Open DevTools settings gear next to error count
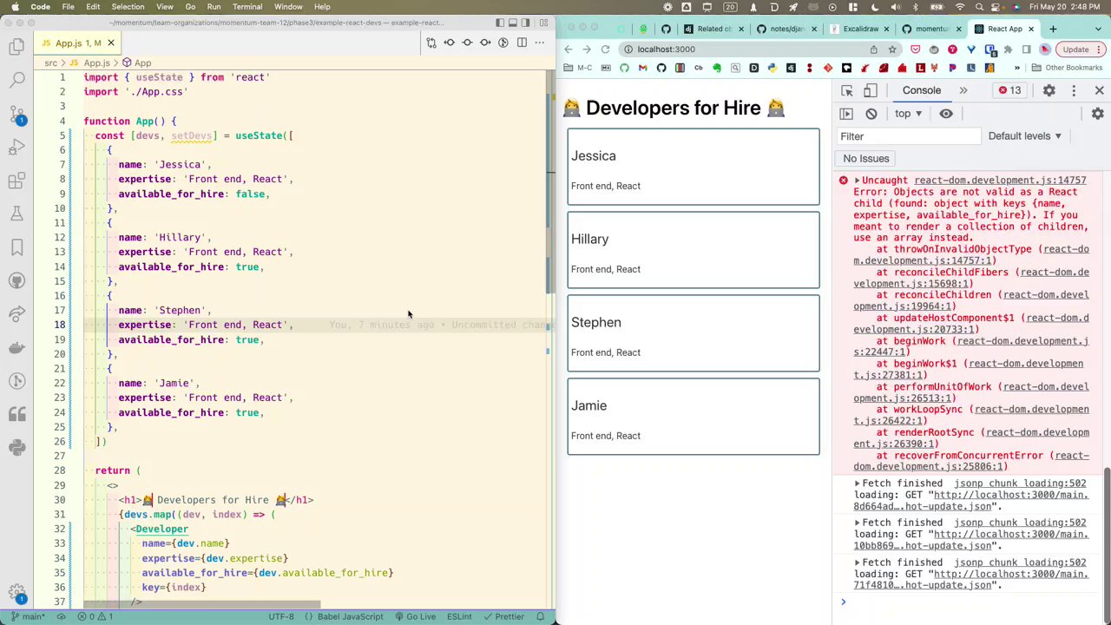The height and width of the screenshot is (625, 1111). click(1049, 90)
